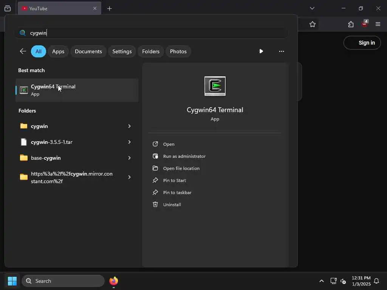
Task: Open Firefox extensions puzzle icon
Action: [x=351, y=24]
